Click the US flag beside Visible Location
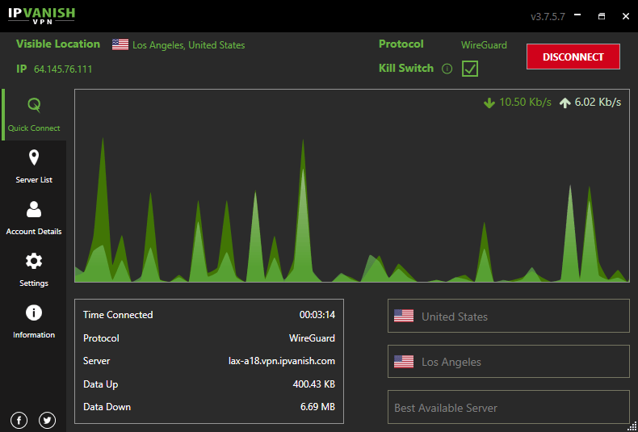Image resolution: width=638 pixels, height=432 pixels. point(120,44)
